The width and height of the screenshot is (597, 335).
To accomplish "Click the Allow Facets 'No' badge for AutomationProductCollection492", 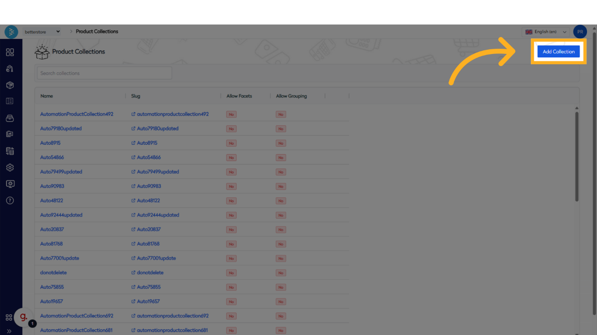I will (x=231, y=114).
